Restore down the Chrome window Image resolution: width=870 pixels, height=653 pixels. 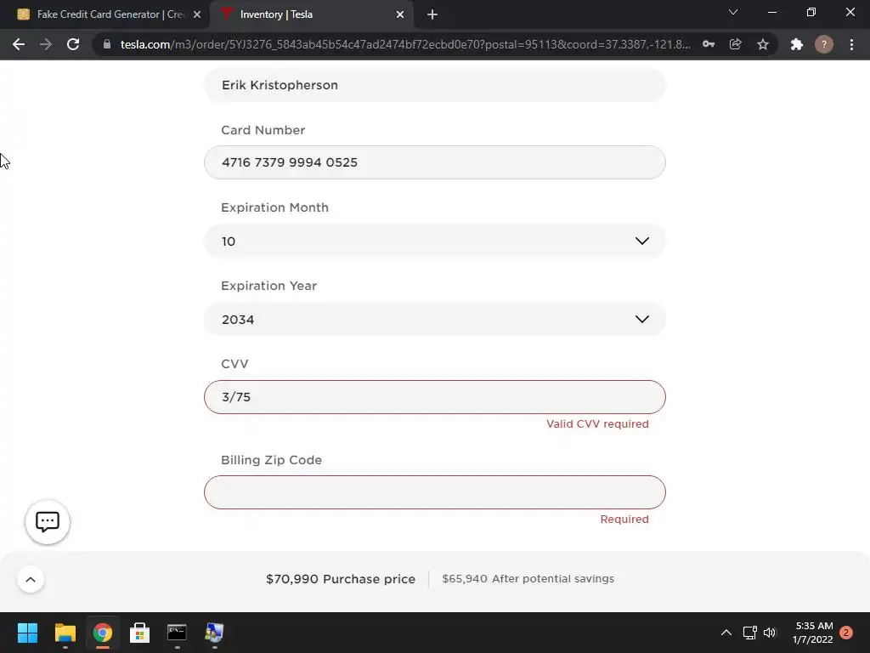(811, 12)
